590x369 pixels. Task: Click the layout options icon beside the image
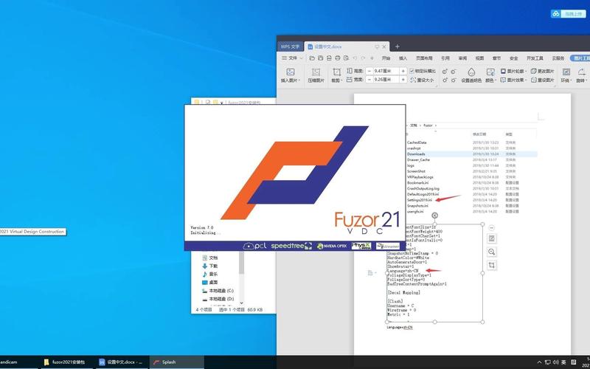[x=491, y=238]
